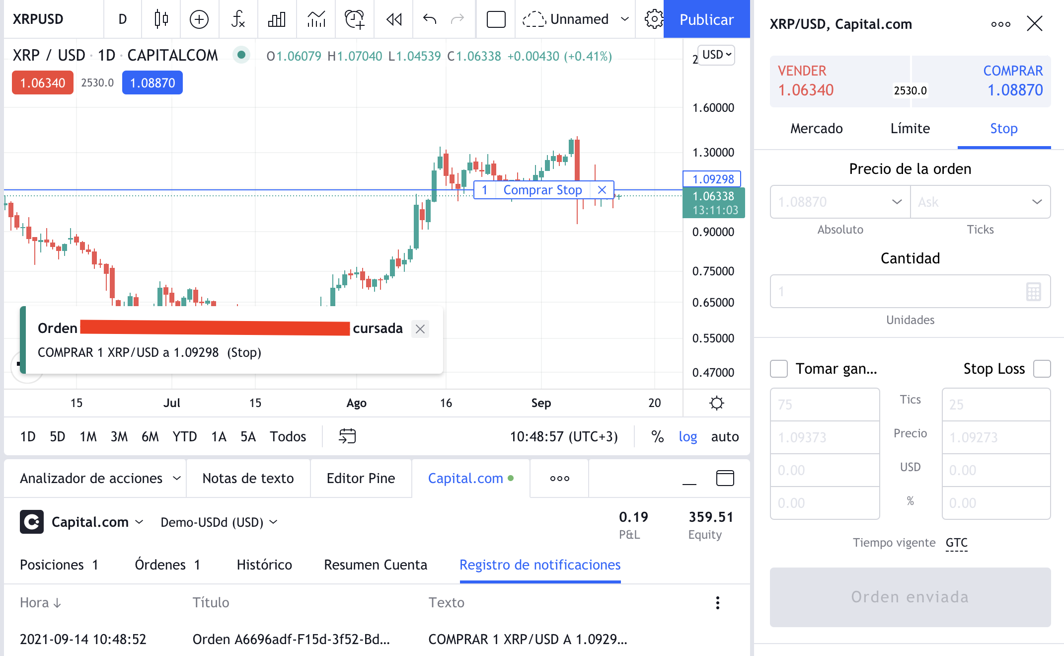
Task: Click the compare or add symbol icon
Action: coord(199,19)
